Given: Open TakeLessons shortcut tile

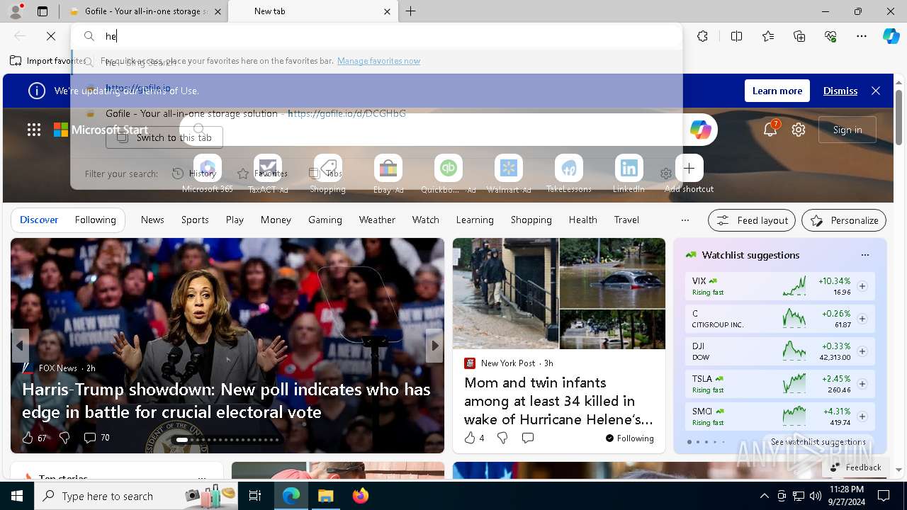Looking at the screenshot, I should [568, 174].
